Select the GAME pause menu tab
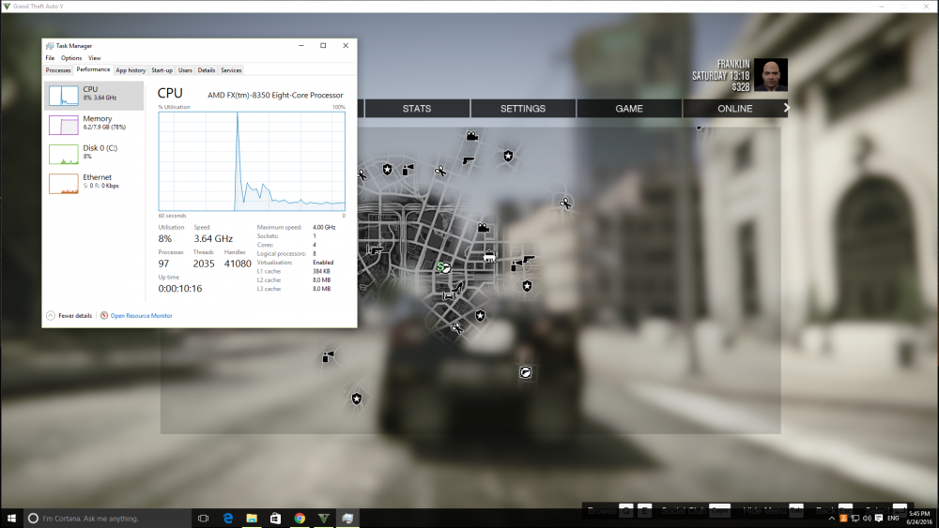Screen dimensions: 939x528 (x=629, y=108)
